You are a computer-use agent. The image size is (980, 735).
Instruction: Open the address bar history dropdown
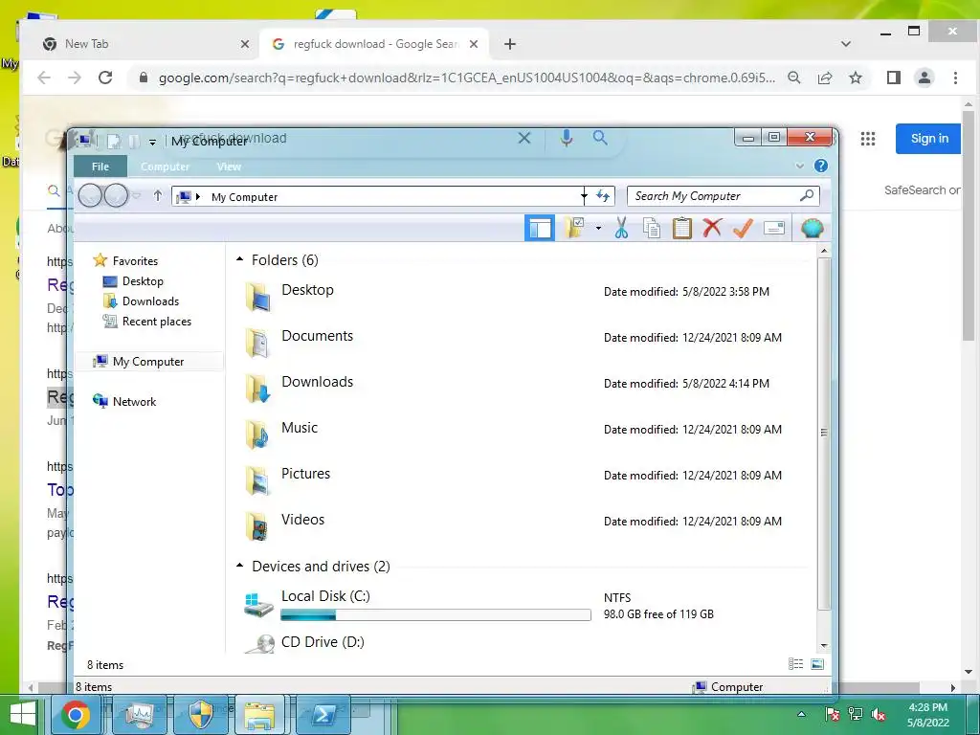[x=584, y=196]
